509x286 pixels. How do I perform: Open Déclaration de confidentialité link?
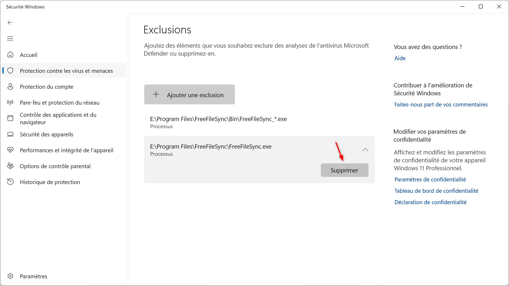pyautogui.click(x=430, y=202)
